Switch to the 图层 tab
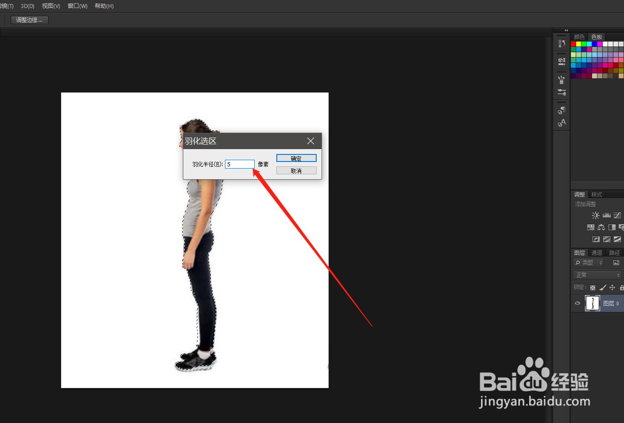Viewport: 624px width, 423px height. point(579,253)
